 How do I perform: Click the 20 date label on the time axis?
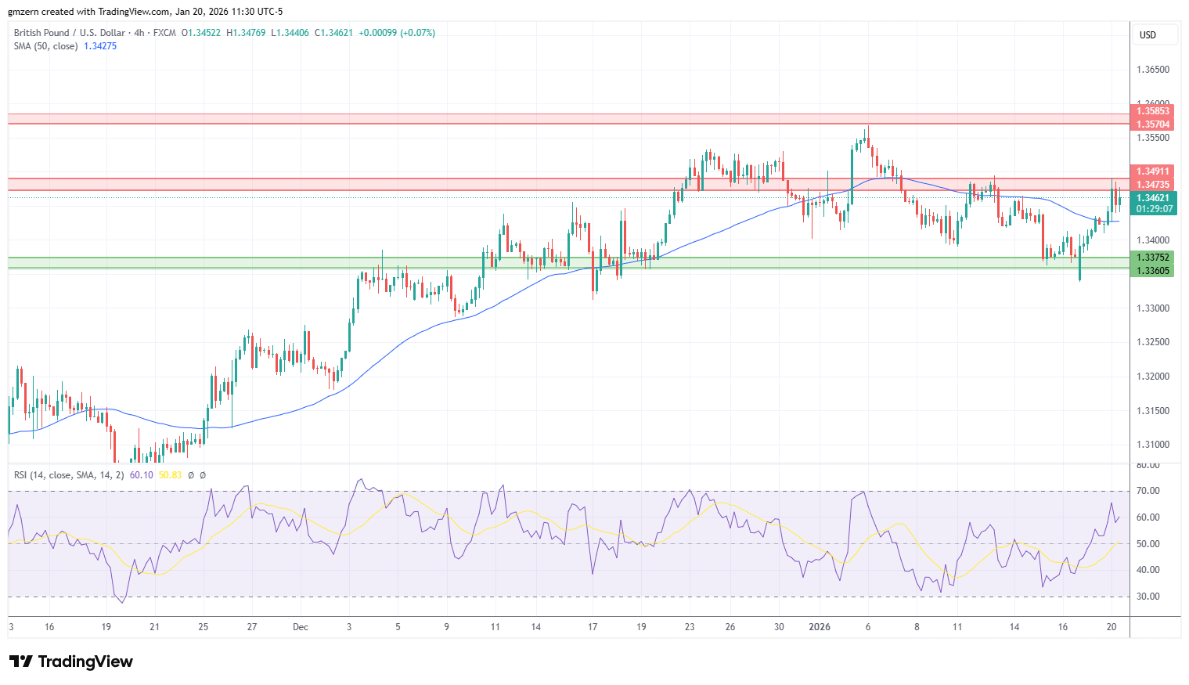coord(1112,627)
